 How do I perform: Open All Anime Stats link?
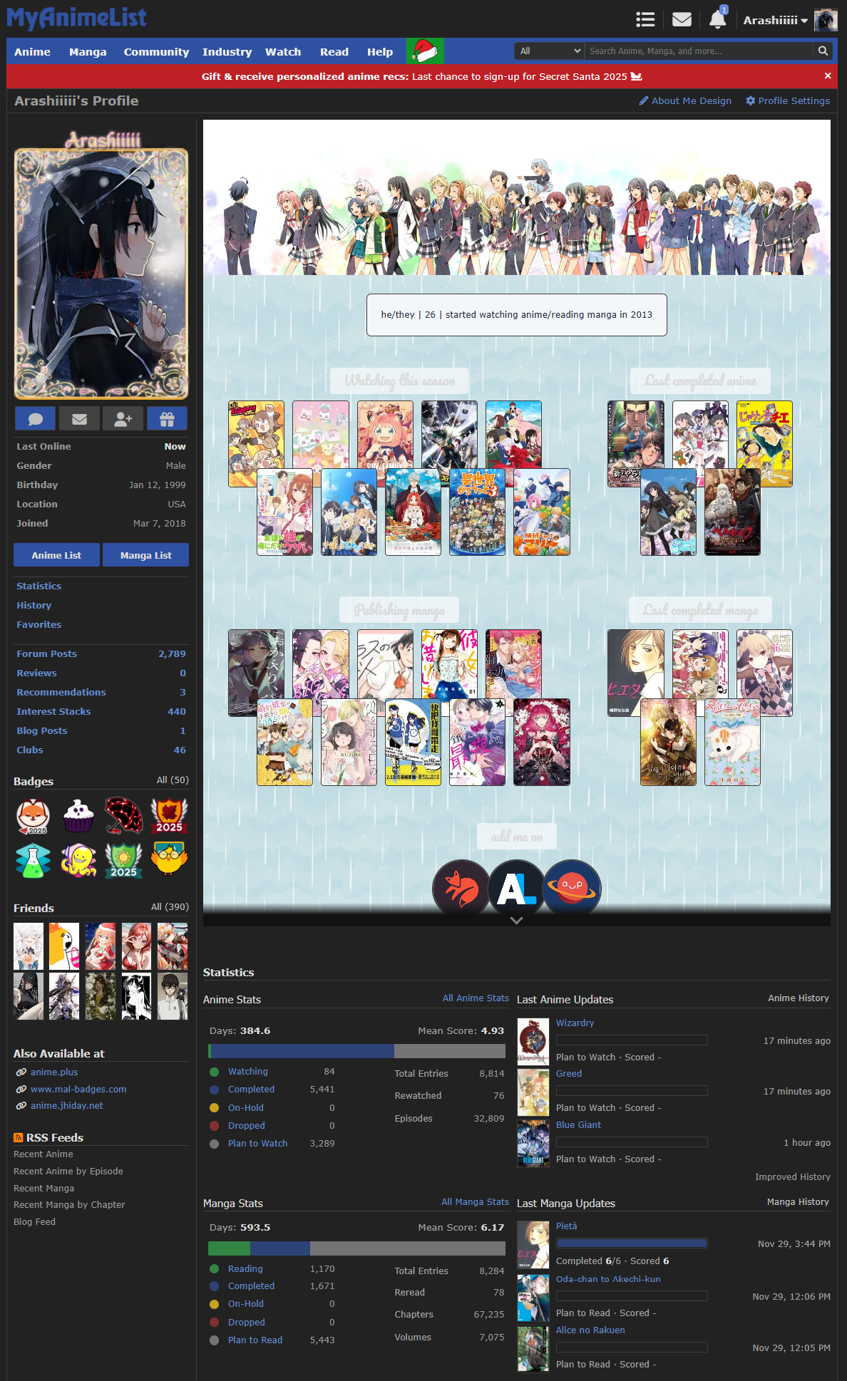pos(476,998)
